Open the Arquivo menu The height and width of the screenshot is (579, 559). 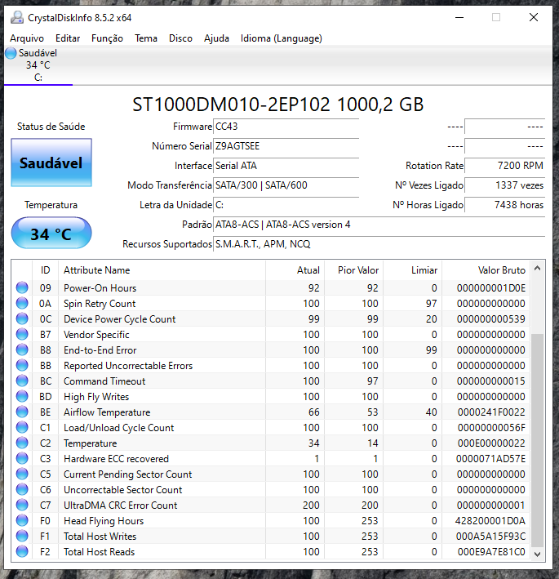coord(27,38)
